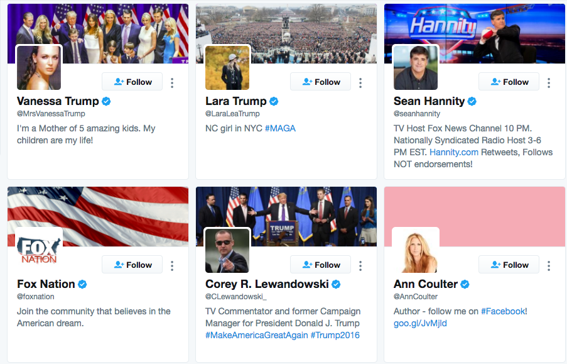Screen dimensions: 567x364
Task: Click the #MAGA hashtag link
Action: pos(280,128)
